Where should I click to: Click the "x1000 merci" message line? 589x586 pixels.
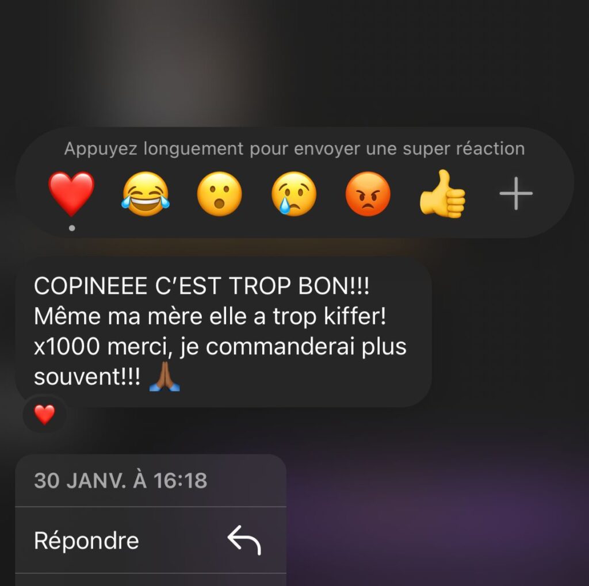tap(220, 347)
